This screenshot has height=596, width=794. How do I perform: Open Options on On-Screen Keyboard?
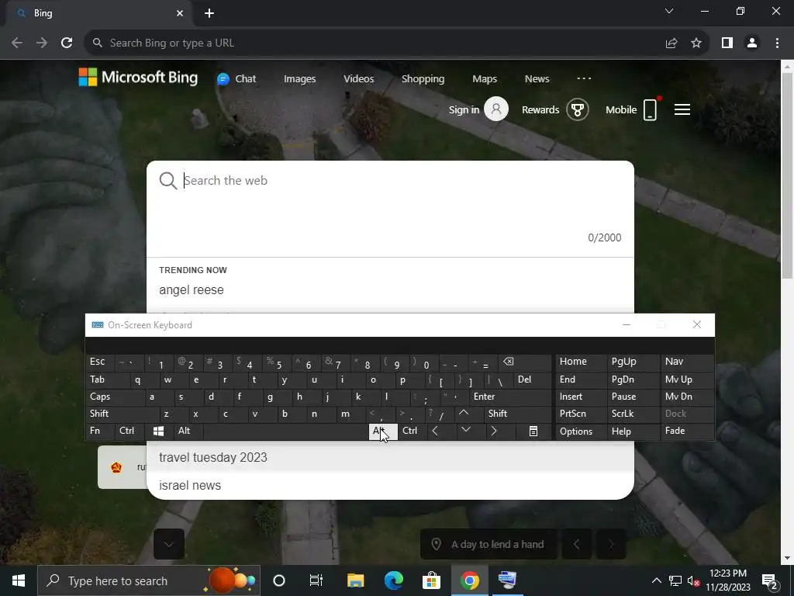coord(581,431)
